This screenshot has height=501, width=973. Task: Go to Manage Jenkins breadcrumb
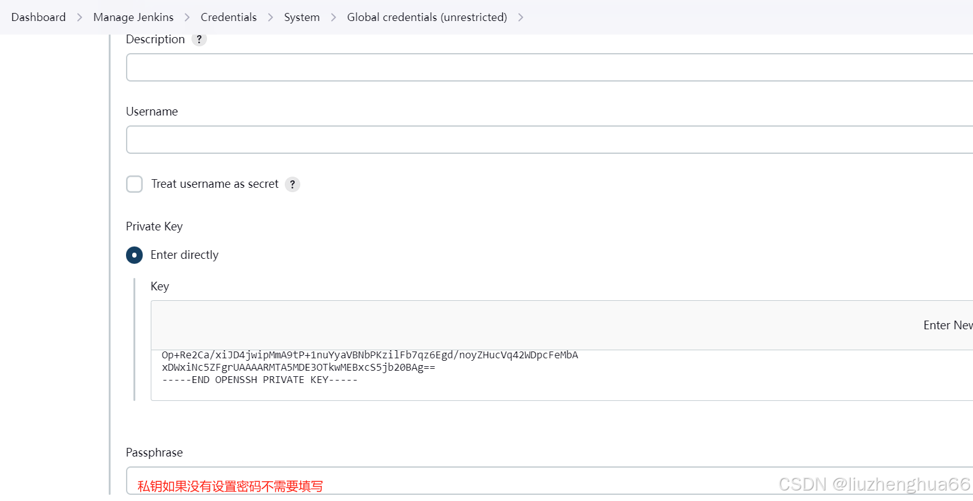pyautogui.click(x=133, y=17)
